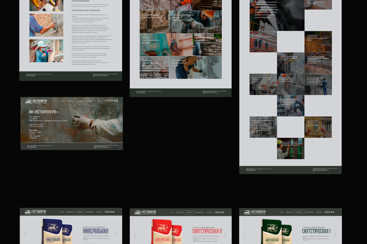Open tile with worker in orange helmet laying brick
Screen dimensions: 367x244
click(195, 22)
